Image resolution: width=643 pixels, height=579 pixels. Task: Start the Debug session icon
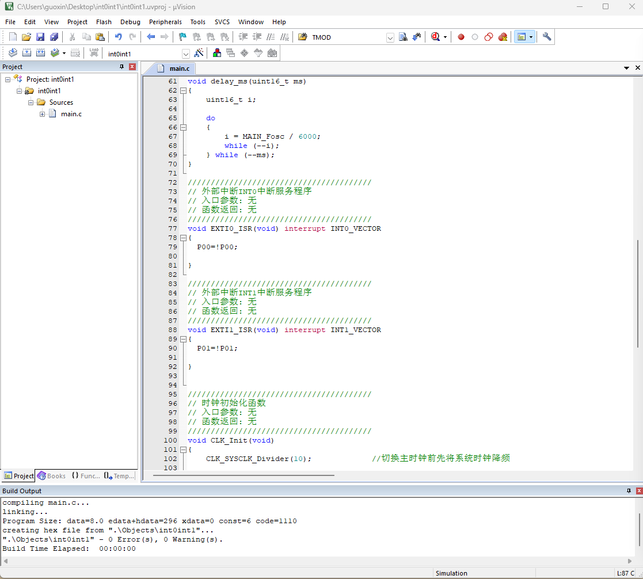[436, 37]
